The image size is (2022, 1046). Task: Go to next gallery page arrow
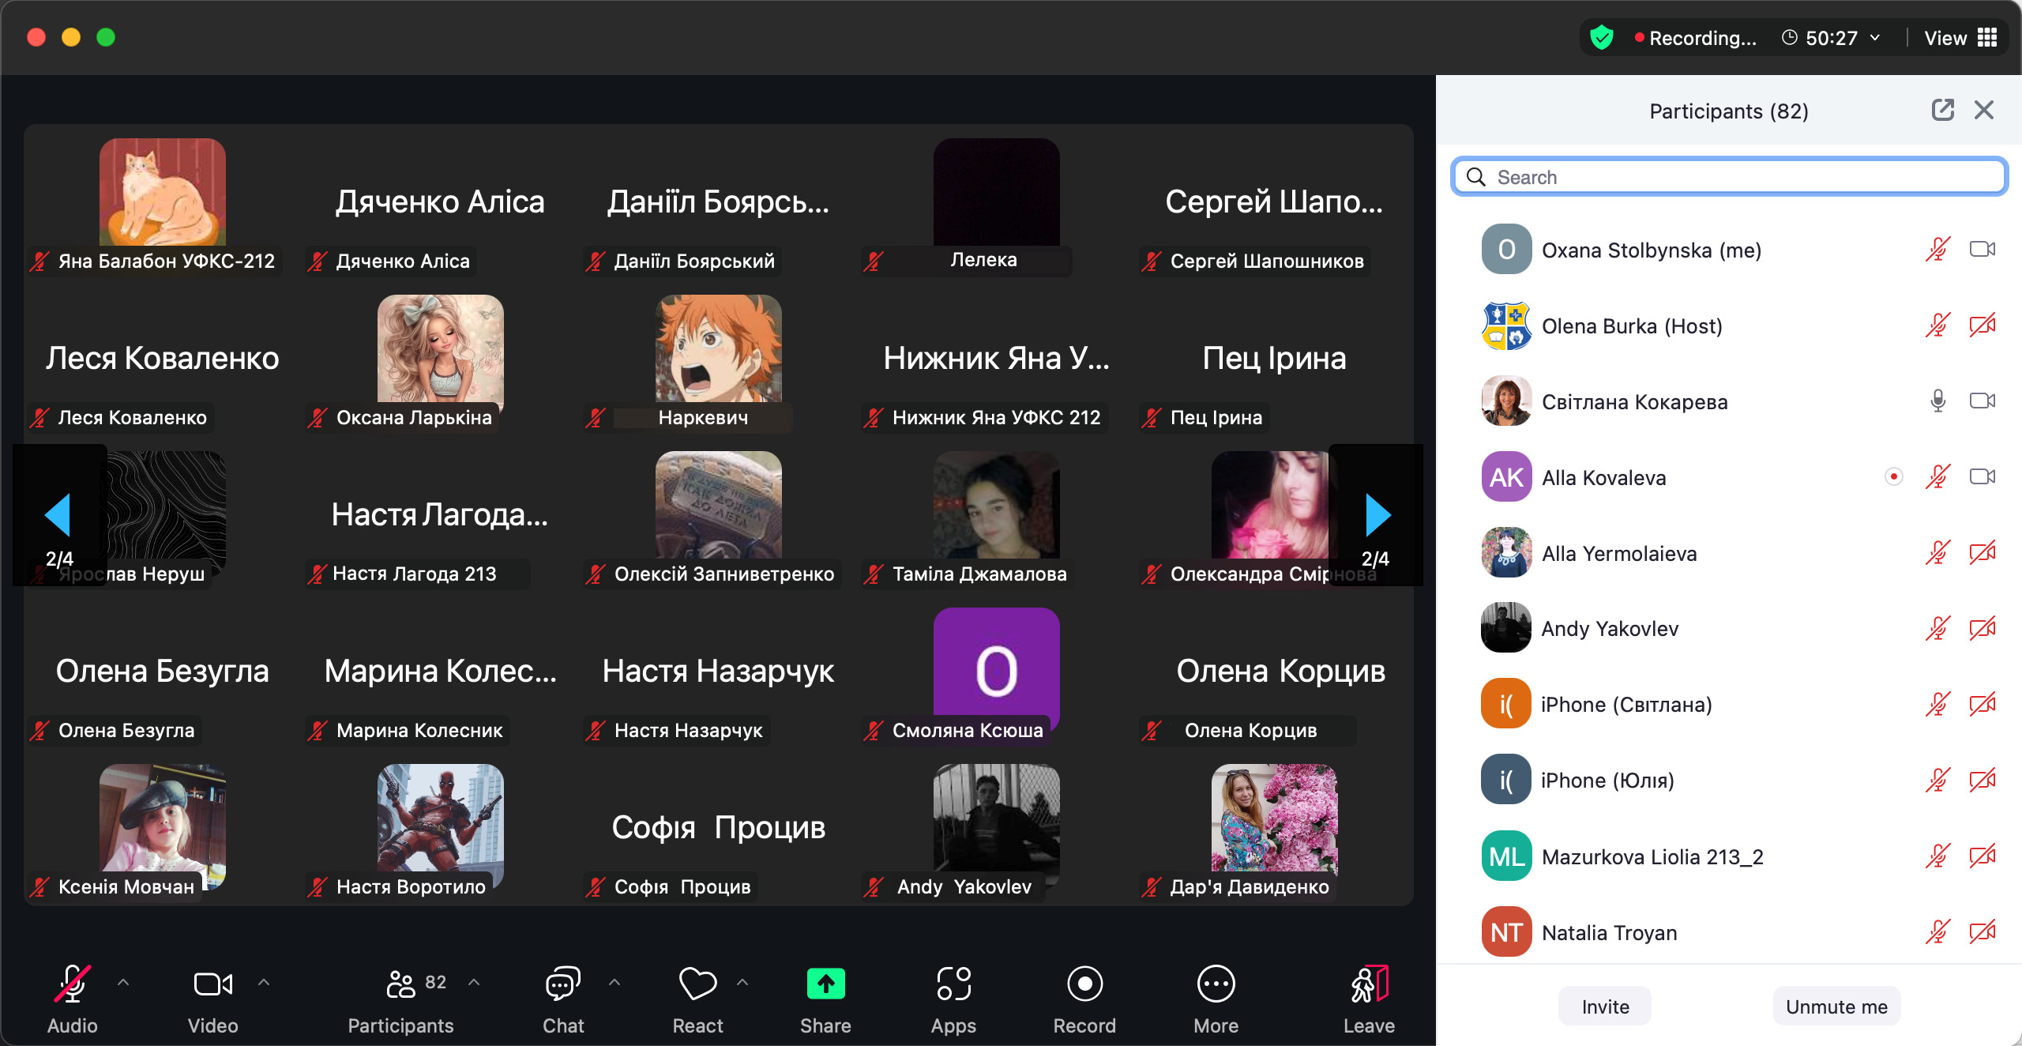pyautogui.click(x=1377, y=515)
